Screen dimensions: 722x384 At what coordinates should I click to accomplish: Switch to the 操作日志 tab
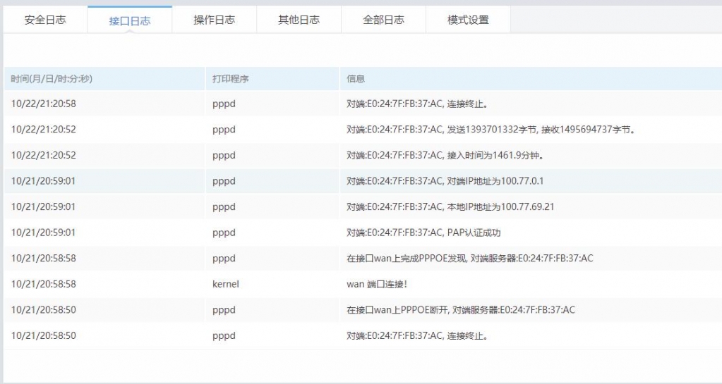(x=214, y=20)
